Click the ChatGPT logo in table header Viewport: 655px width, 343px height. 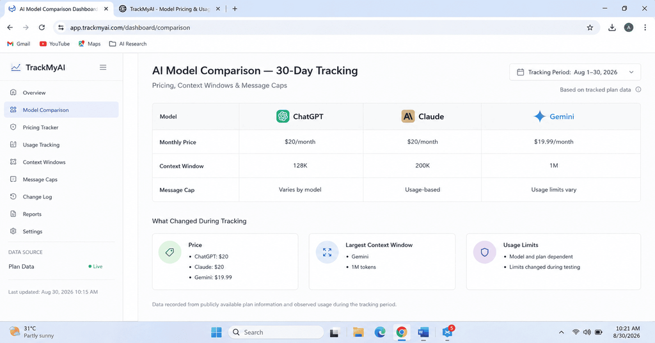283,116
